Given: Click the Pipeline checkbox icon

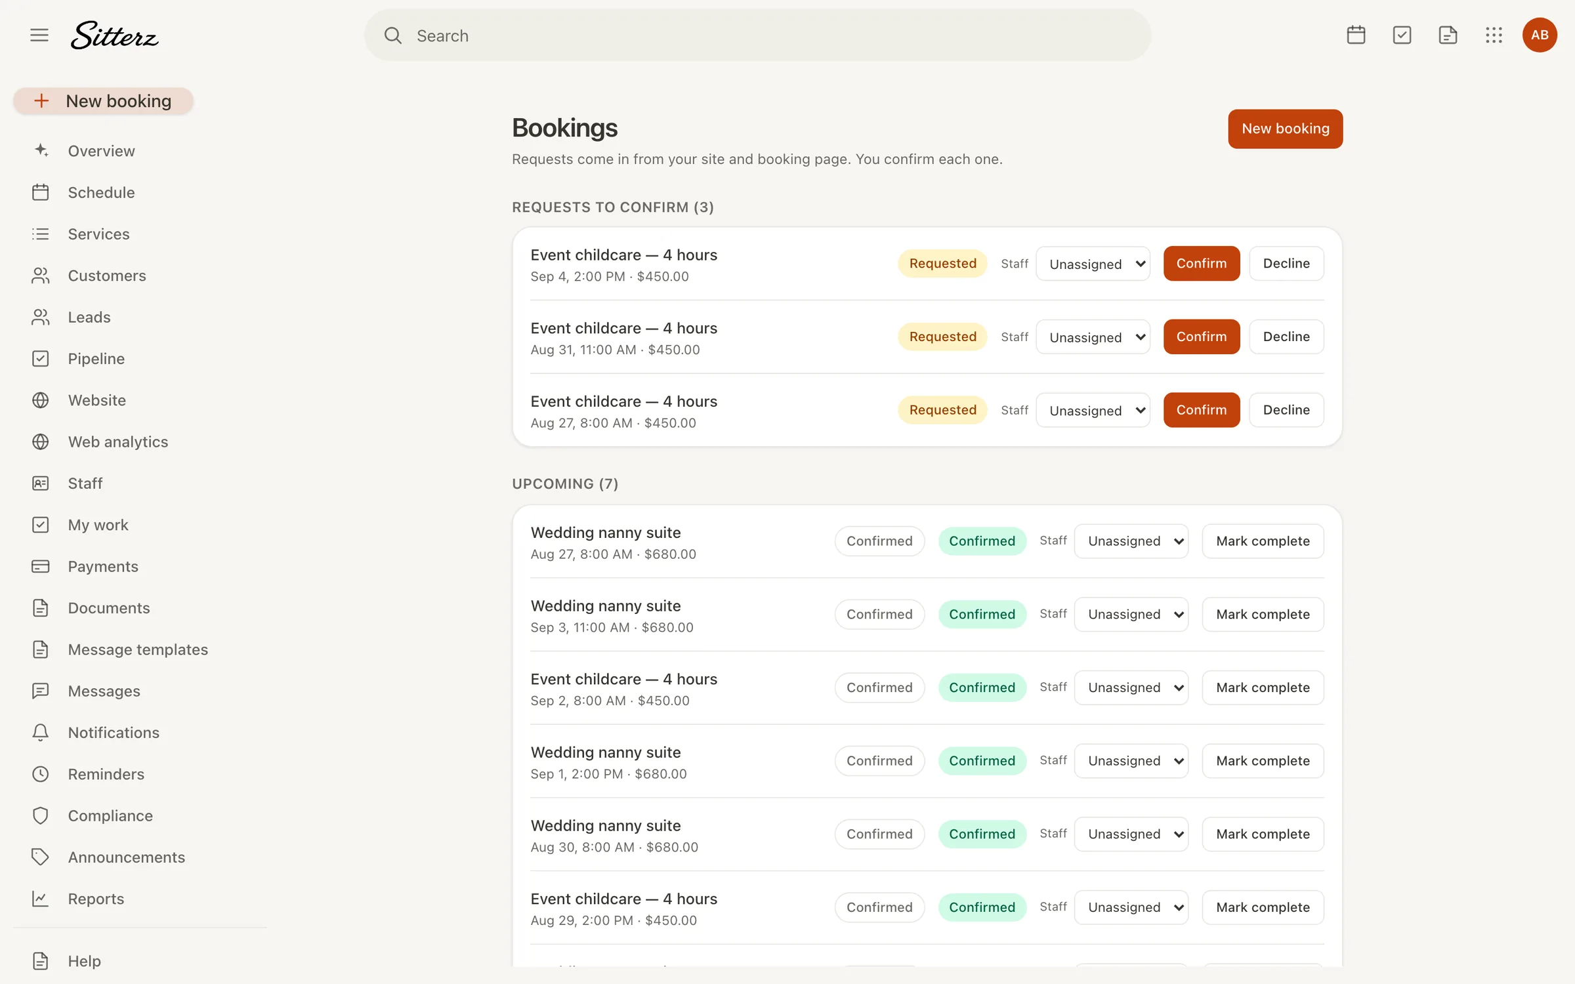Looking at the screenshot, I should tap(41, 359).
